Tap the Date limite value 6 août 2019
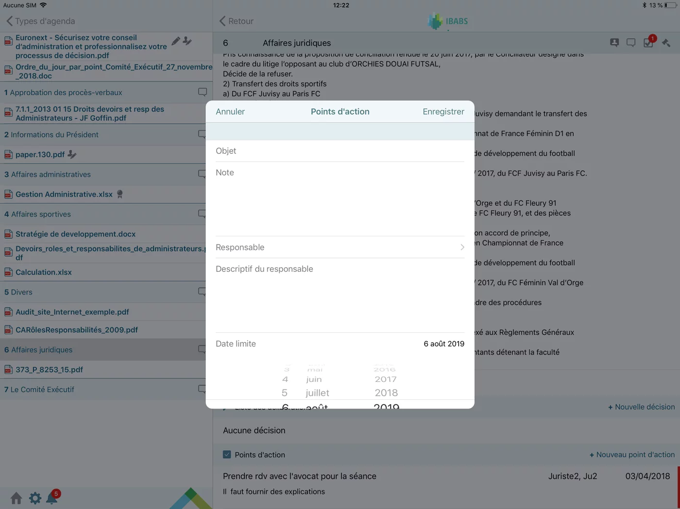This screenshot has width=680, height=509. pos(444,344)
